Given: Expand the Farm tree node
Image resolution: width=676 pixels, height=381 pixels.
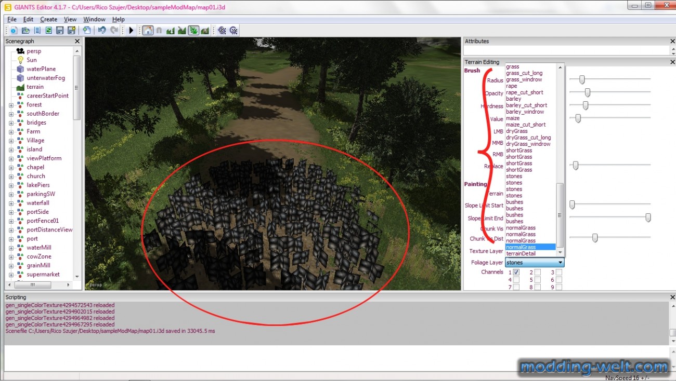Looking at the screenshot, I should coord(11,131).
